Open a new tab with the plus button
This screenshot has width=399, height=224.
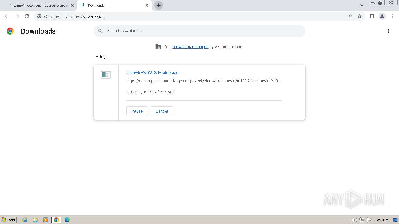[x=159, y=5]
